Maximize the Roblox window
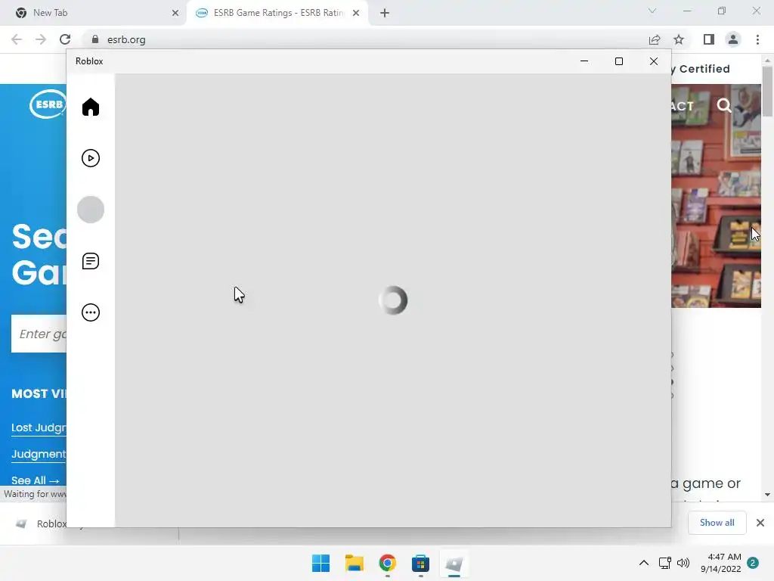 tap(618, 61)
